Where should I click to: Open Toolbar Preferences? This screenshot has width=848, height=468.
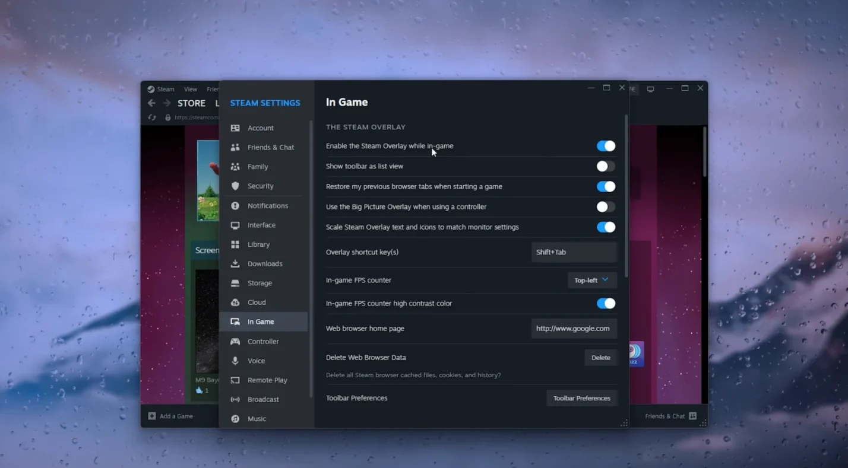point(581,398)
